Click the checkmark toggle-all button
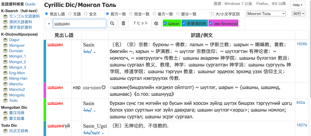 pyautogui.click(x=156, y=23)
